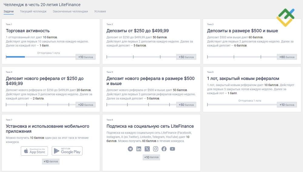
Task: Click Отторговка 1 лота in Торговая активность card
Action: tap(49, 53)
